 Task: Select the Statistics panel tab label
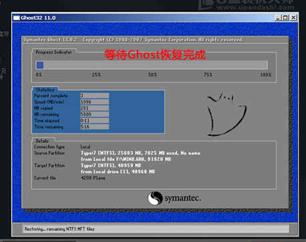point(45,90)
